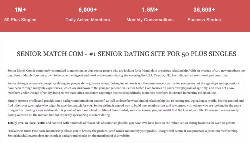Click the Senior Match Com main heading
The height and width of the screenshot is (143, 250).
click(127, 54)
